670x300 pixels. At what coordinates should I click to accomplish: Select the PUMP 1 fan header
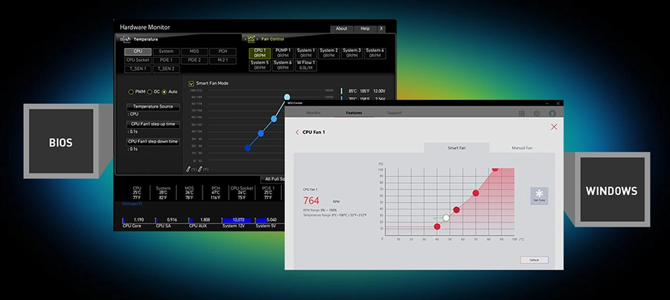pyautogui.click(x=283, y=53)
